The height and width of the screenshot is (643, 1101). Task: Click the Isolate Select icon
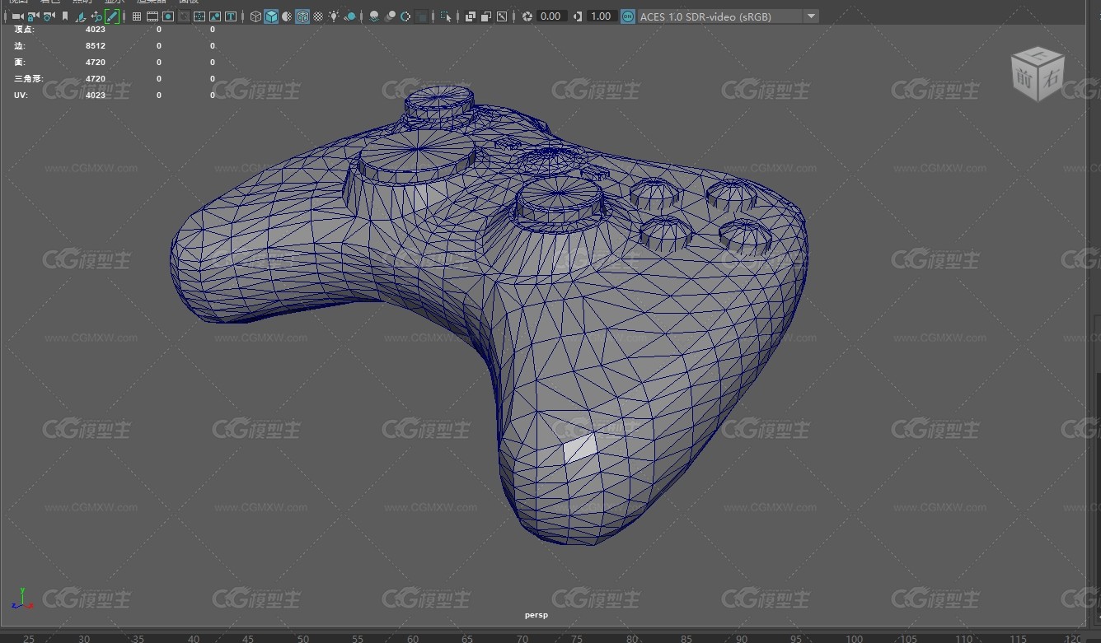click(x=446, y=16)
